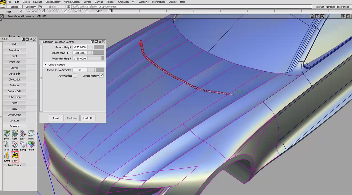This screenshot has height=195, width=352.
Task: Select the dvmap deviation map tool
Action: coord(23,145)
